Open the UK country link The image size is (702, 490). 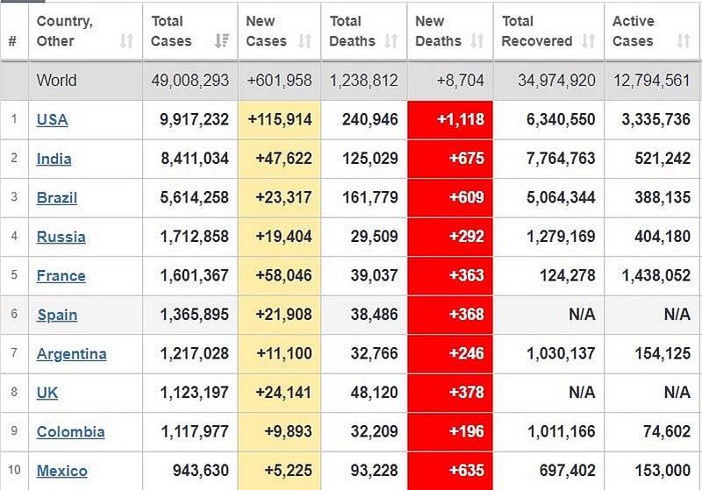point(47,393)
